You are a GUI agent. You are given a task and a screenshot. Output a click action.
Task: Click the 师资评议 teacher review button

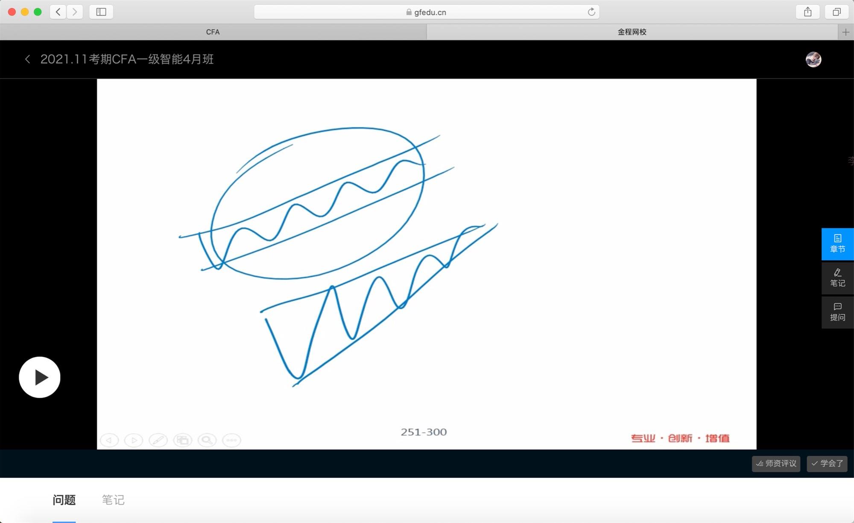[776, 463]
